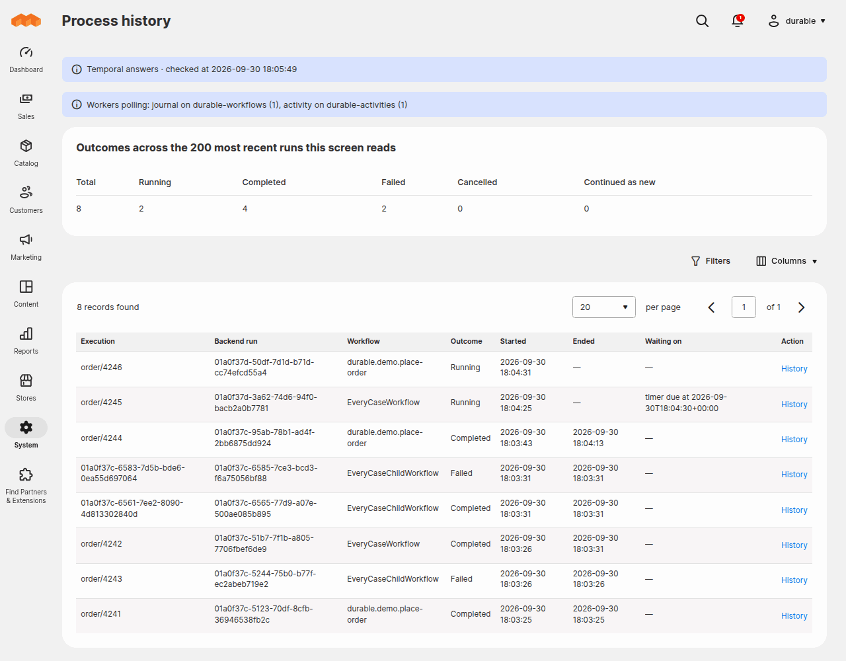The width and height of the screenshot is (846, 661).
Task: Click the 8 records found text
Action: coord(108,307)
